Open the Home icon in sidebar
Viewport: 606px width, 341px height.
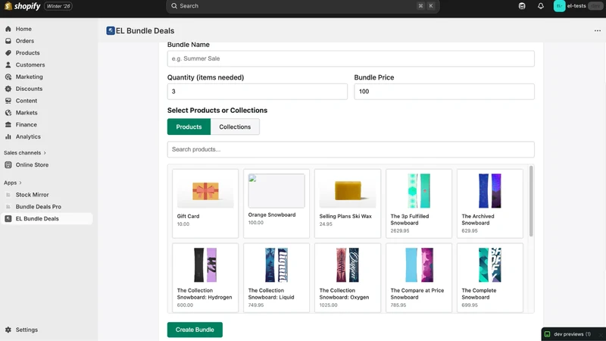[x=8, y=29]
